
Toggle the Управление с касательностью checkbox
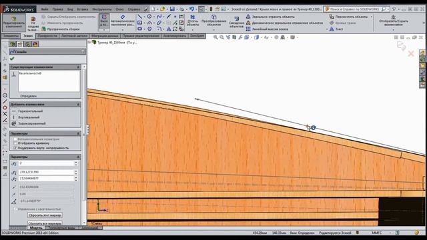point(15,209)
